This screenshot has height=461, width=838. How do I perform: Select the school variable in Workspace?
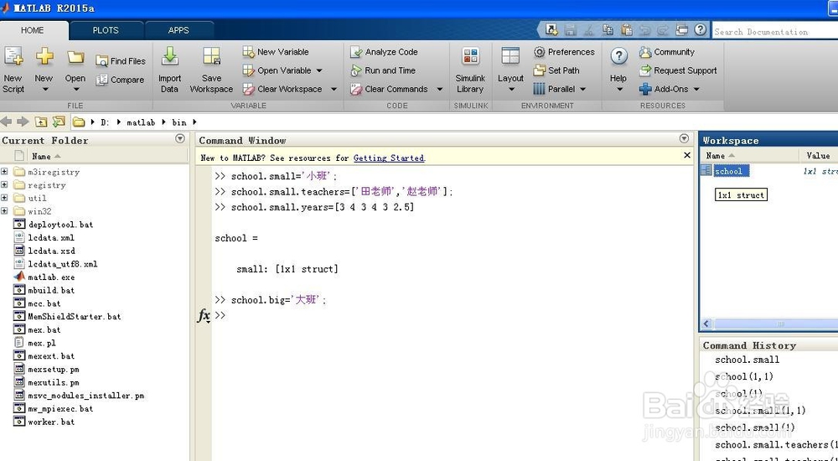(x=729, y=171)
